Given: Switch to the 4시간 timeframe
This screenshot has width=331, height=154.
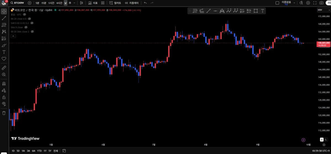Looking at the screenshot, I should pyautogui.click(x=59, y=3).
